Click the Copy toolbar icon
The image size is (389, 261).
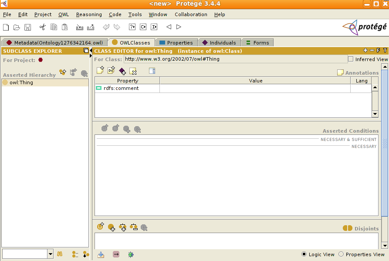54,27
